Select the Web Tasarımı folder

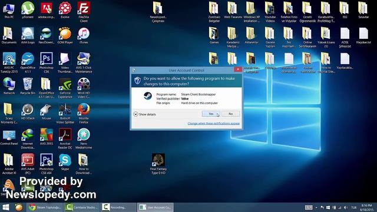coord(233,11)
